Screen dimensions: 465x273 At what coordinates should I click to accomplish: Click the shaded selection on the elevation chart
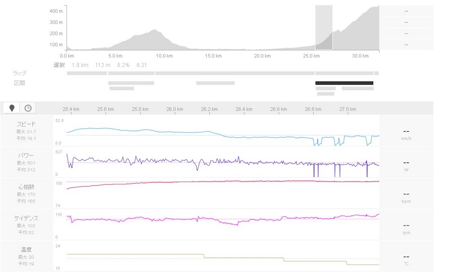coord(324,27)
